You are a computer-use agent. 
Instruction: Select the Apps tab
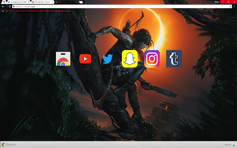[x=67, y=2]
